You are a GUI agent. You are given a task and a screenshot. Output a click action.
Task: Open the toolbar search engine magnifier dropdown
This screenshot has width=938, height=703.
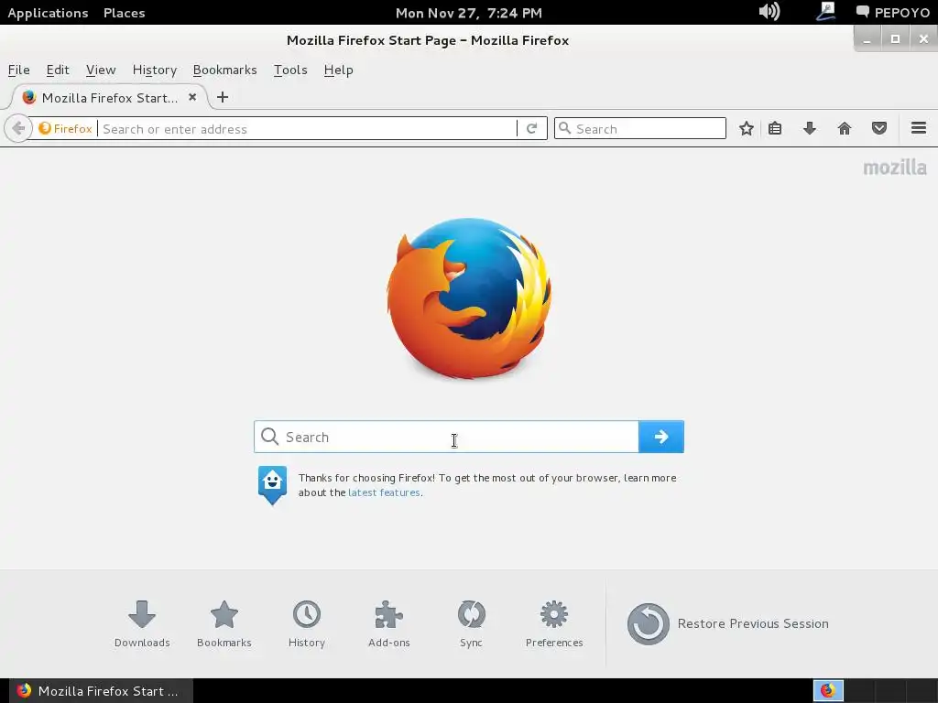coord(564,128)
